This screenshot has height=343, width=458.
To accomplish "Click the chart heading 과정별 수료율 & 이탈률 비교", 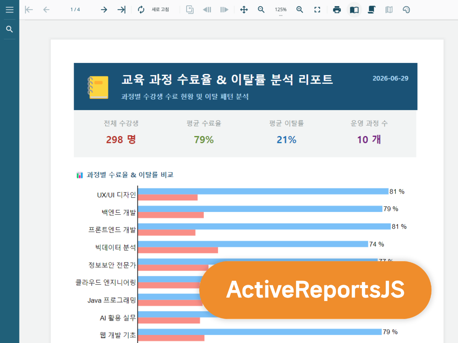I will point(130,175).
